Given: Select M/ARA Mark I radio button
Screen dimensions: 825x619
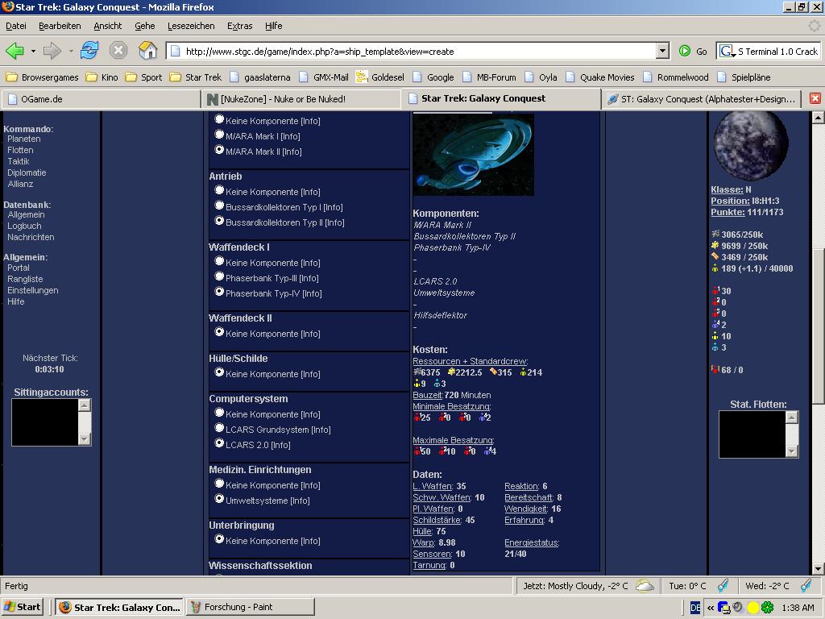Looking at the screenshot, I should [x=219, y=135].
